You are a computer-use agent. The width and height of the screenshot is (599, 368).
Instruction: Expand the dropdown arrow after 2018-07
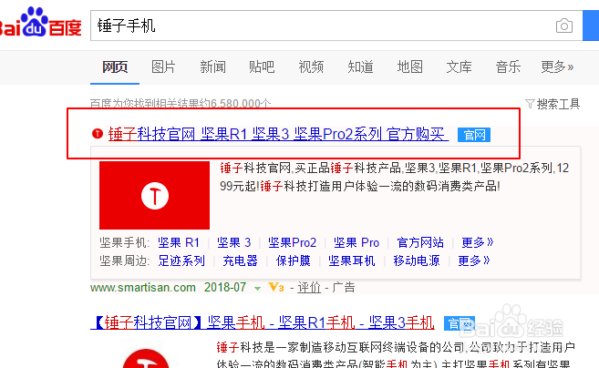[257, 289]
